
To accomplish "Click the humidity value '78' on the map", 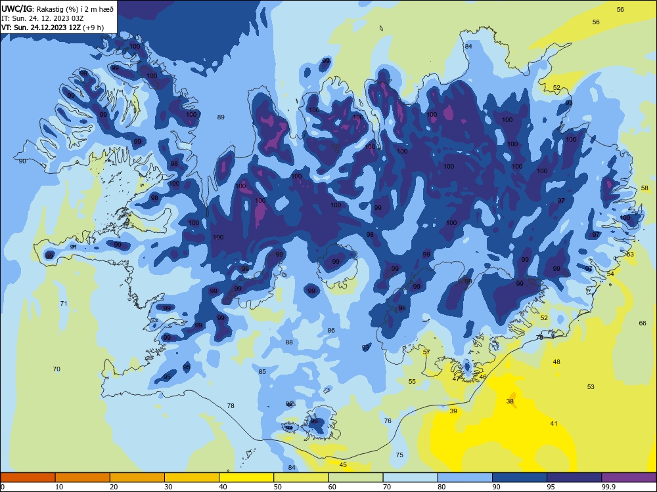I will tap(231, 406).
